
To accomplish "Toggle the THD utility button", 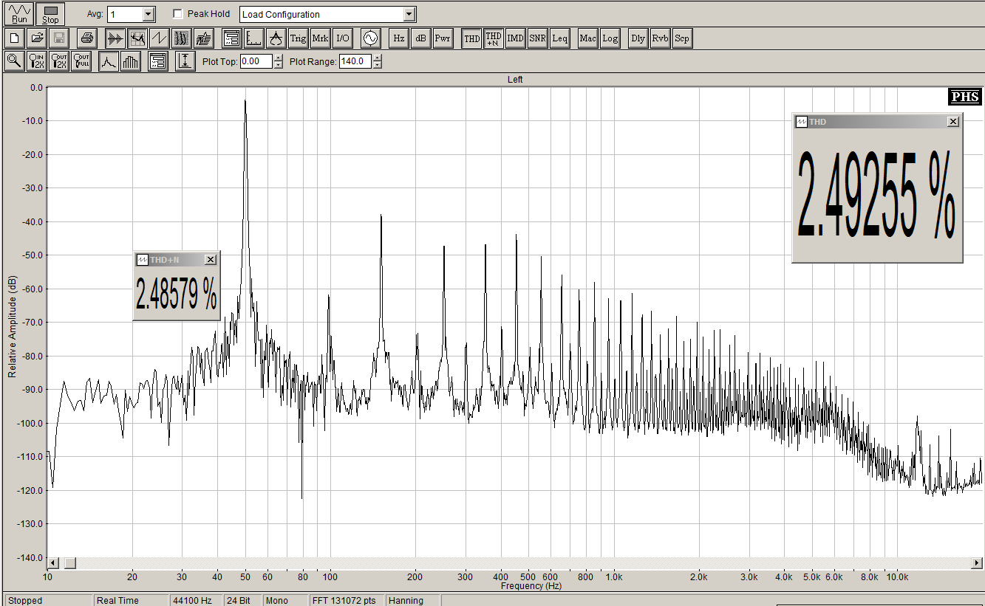I will pos(471,38).
